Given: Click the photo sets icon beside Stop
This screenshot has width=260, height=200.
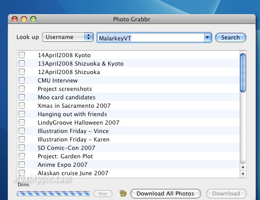Looking at the screenshot, I should (123, 193).
